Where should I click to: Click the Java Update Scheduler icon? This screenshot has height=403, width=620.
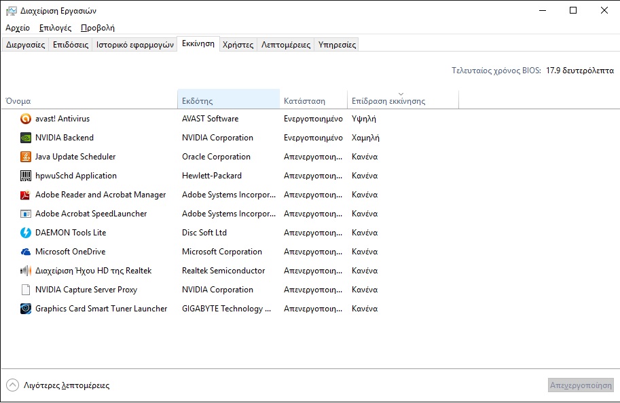point(26,157)
